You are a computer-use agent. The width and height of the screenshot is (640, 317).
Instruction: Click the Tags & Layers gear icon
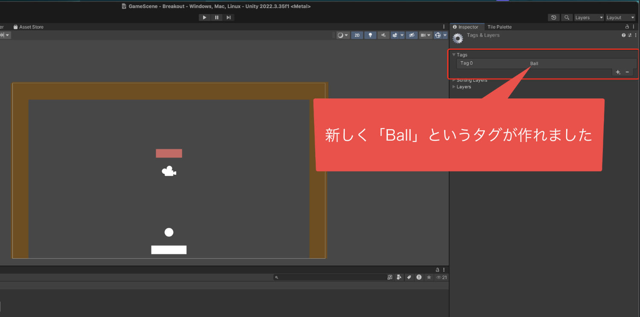[x=458, y=38]
